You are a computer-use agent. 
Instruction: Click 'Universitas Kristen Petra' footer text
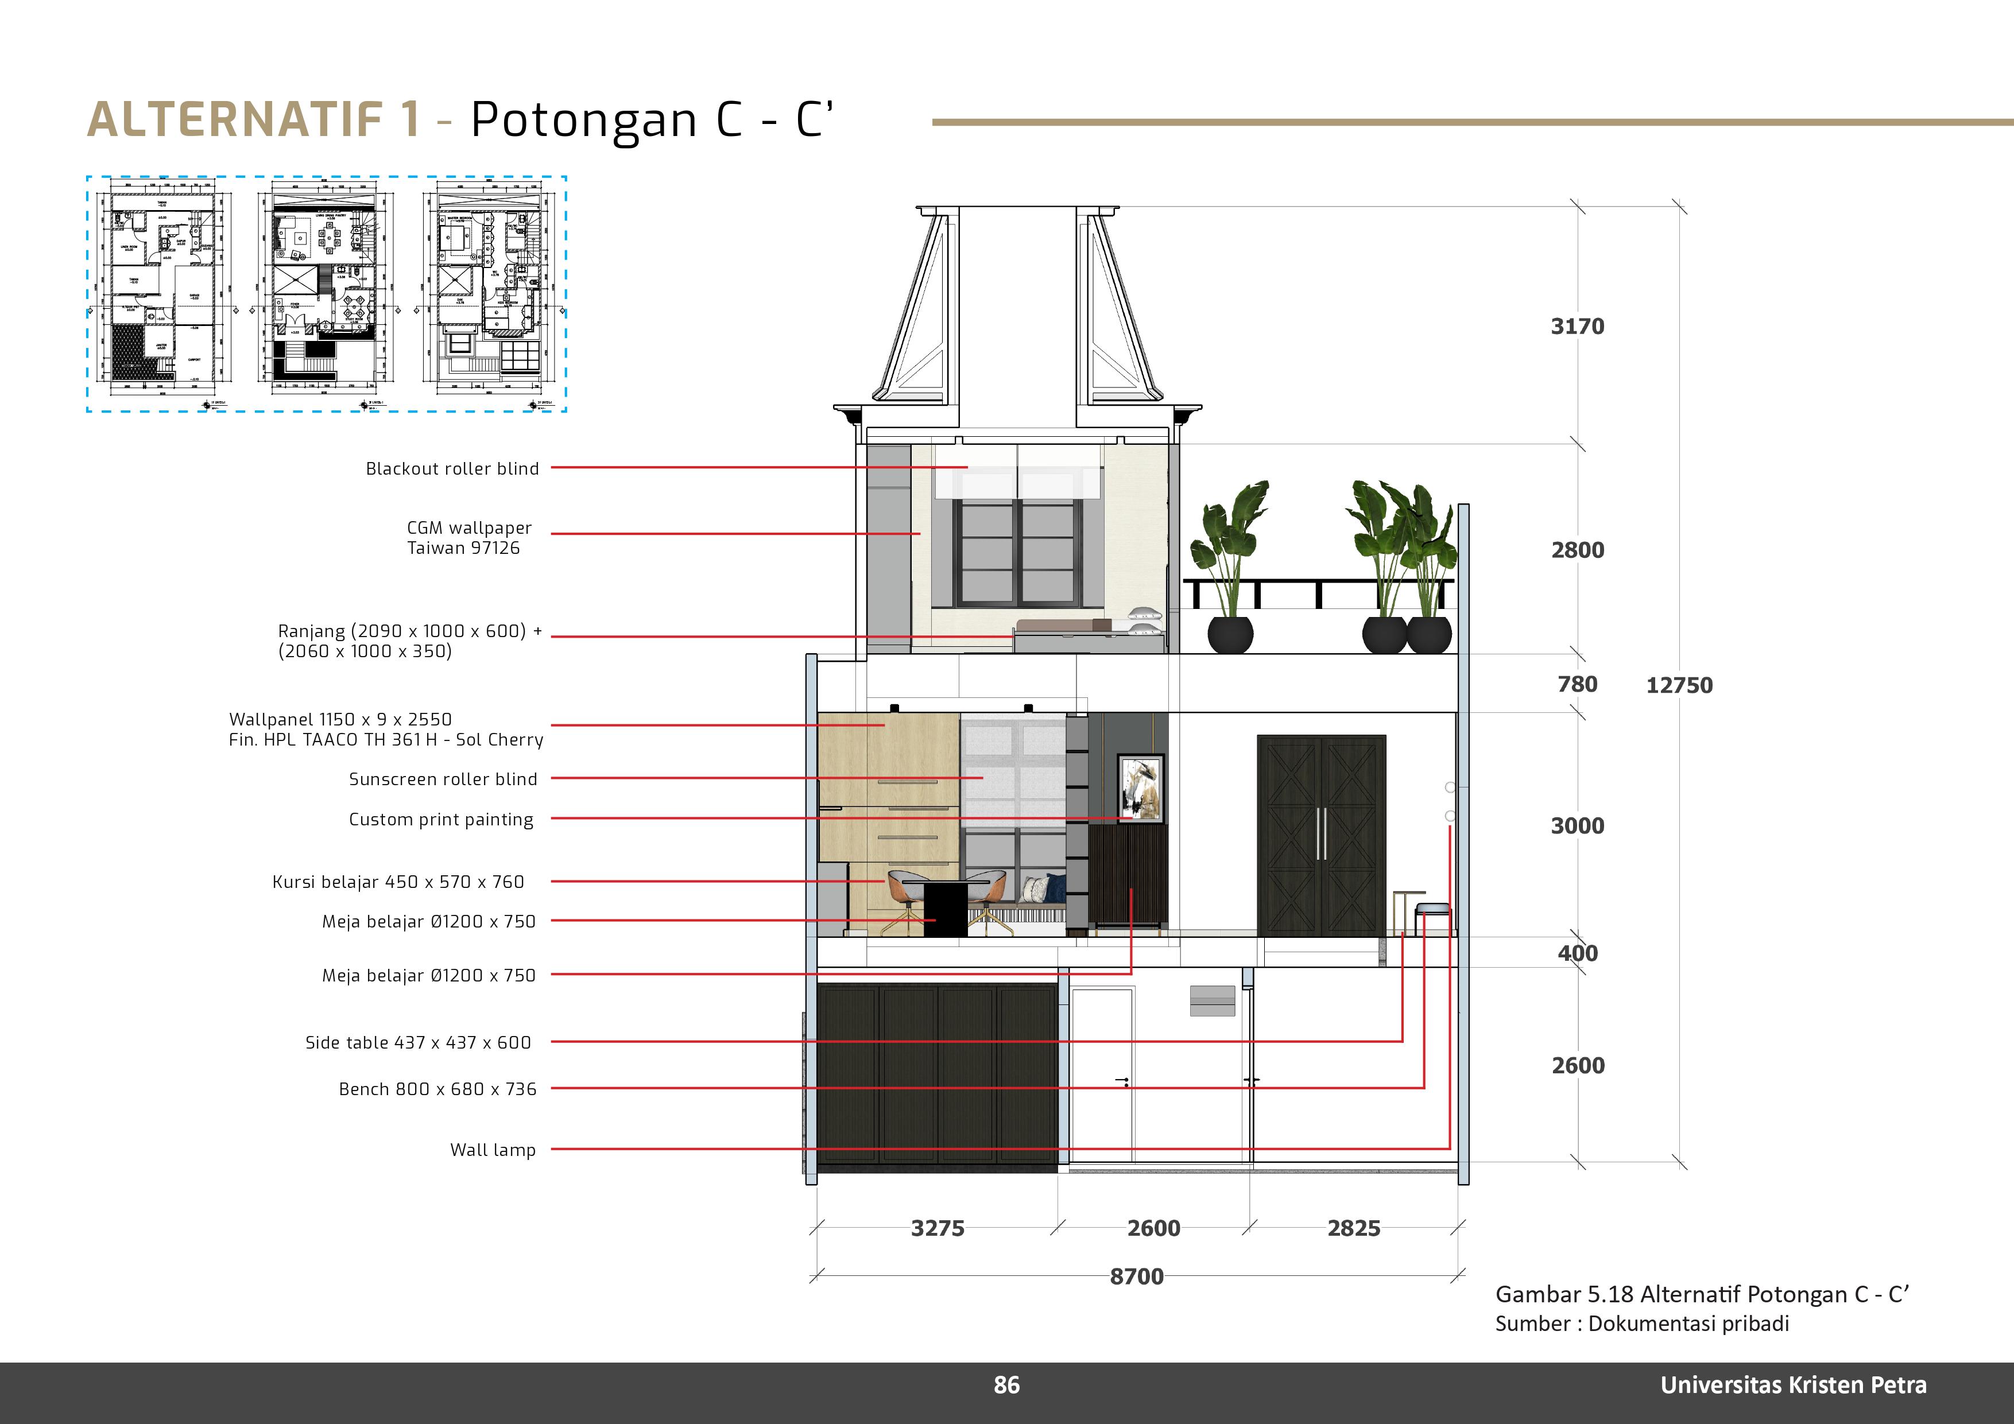tap(1793, 1386)
